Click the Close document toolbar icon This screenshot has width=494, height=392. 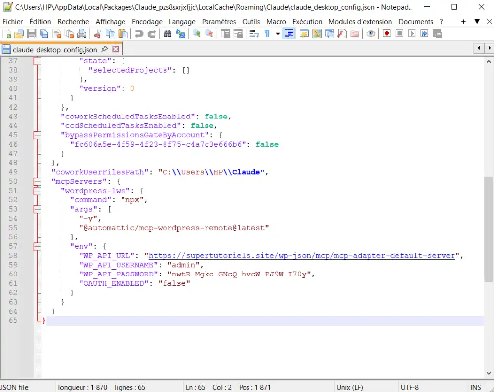click(x=57, y=34)
